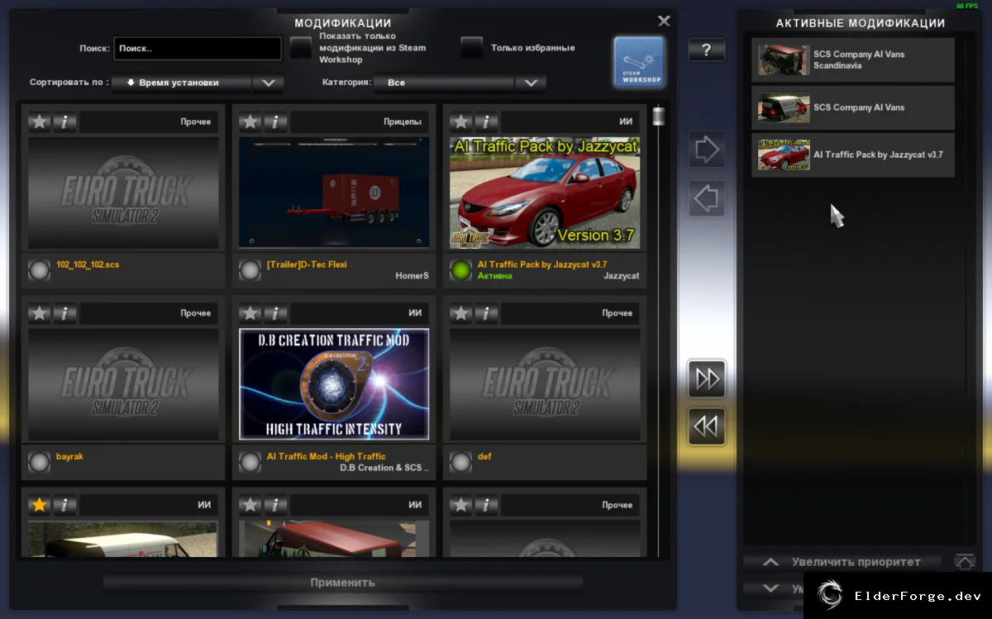
Task: View info for the bayrak mod
Action: click(x=64, y=314)
